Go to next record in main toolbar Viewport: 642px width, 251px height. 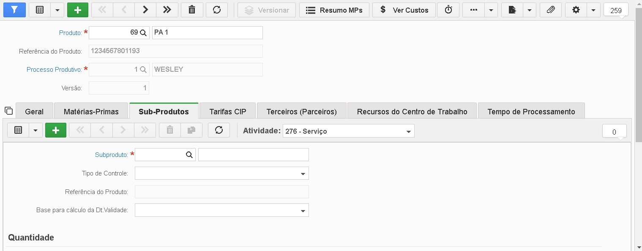(145, 10)
